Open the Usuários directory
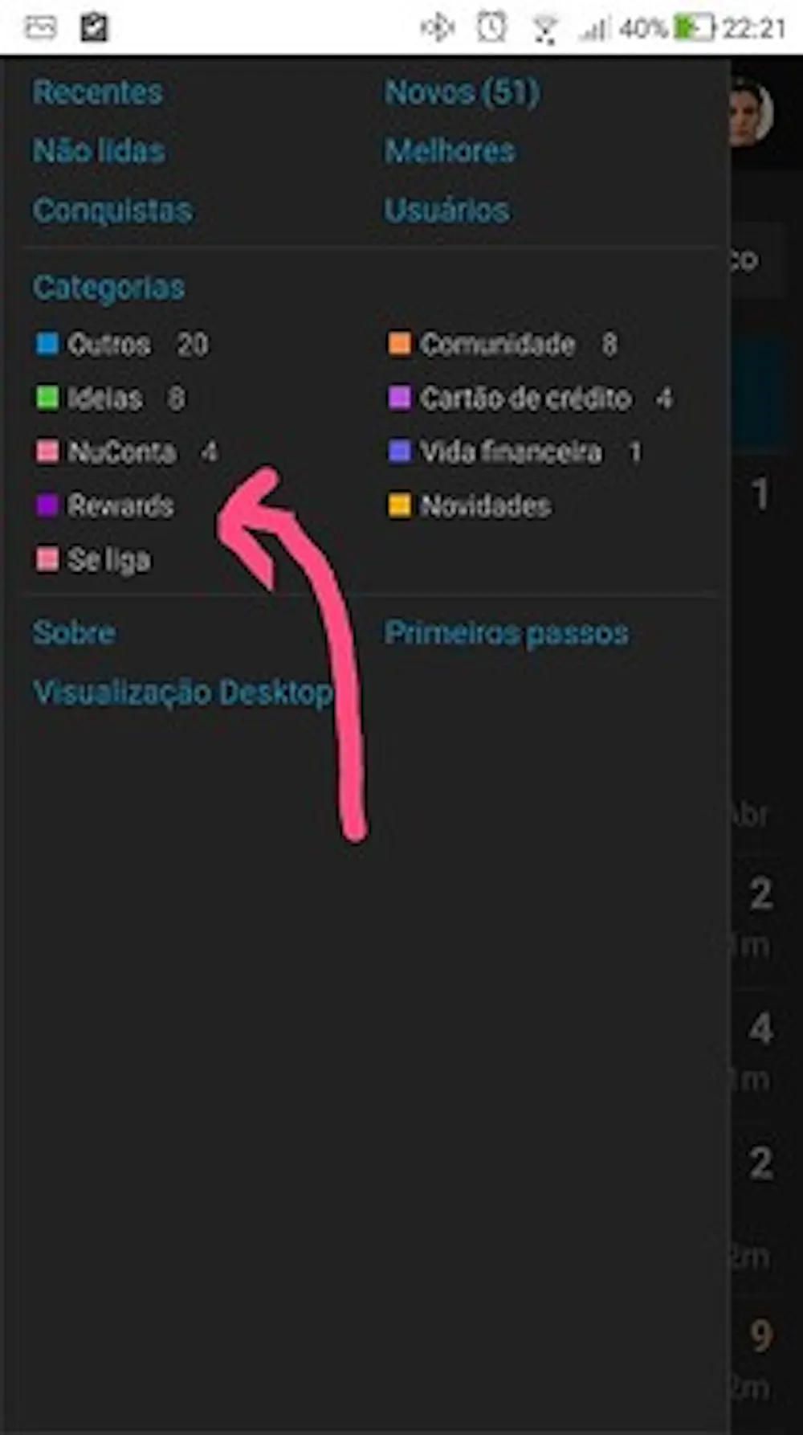Viewport: 803px width, 1435px height. 446,211
